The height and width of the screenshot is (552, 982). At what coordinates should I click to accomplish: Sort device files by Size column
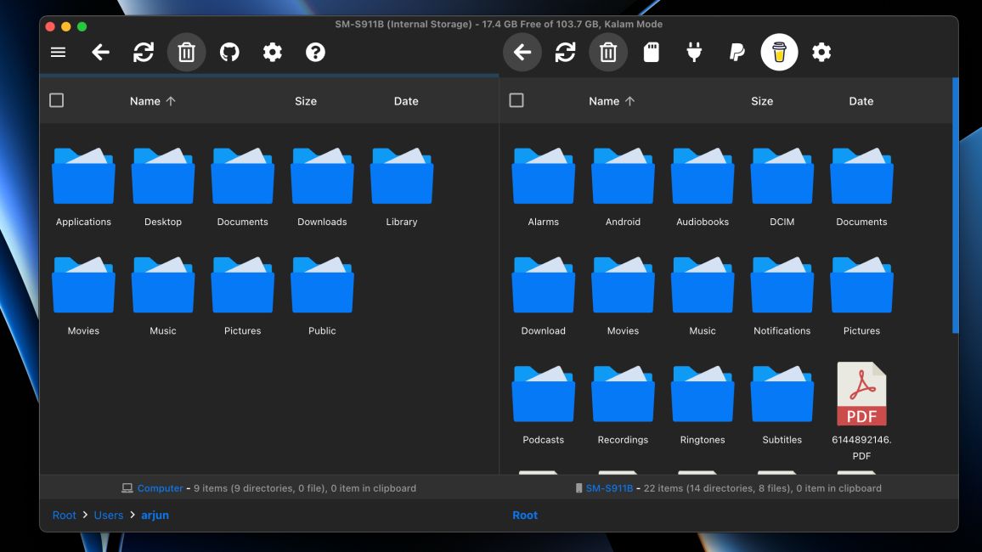click(762, 100)
